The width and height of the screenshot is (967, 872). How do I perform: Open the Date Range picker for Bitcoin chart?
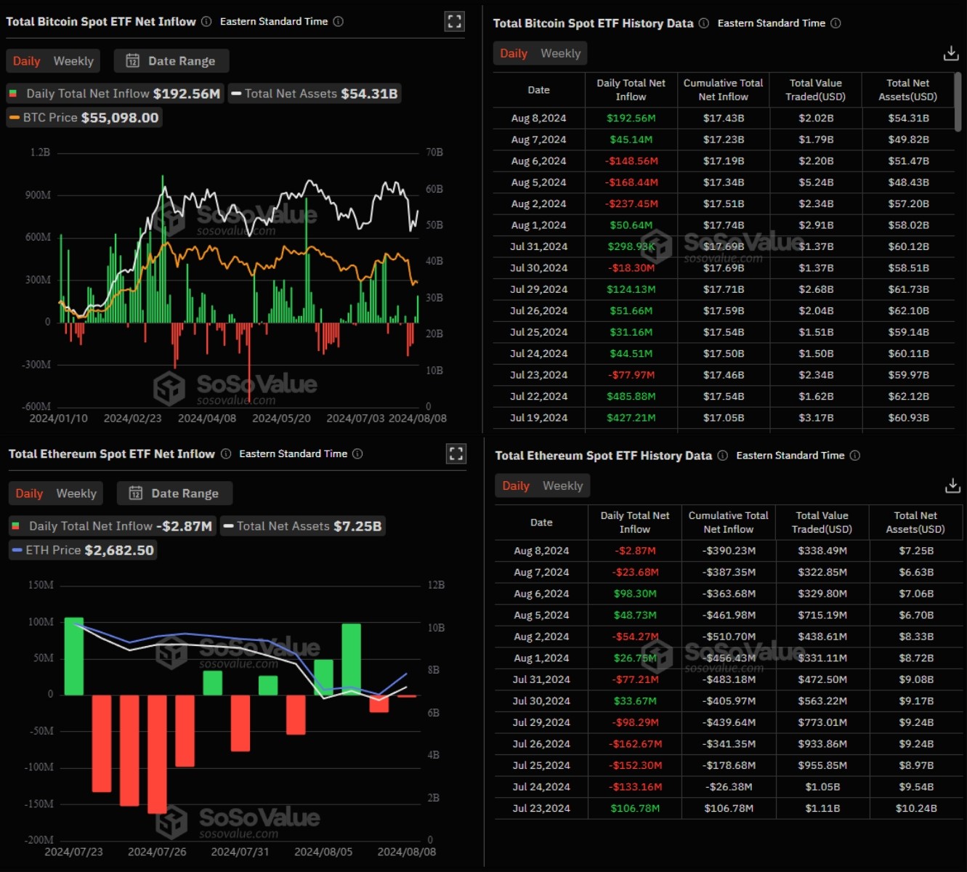pyautogui.click(x=171, y=61)
